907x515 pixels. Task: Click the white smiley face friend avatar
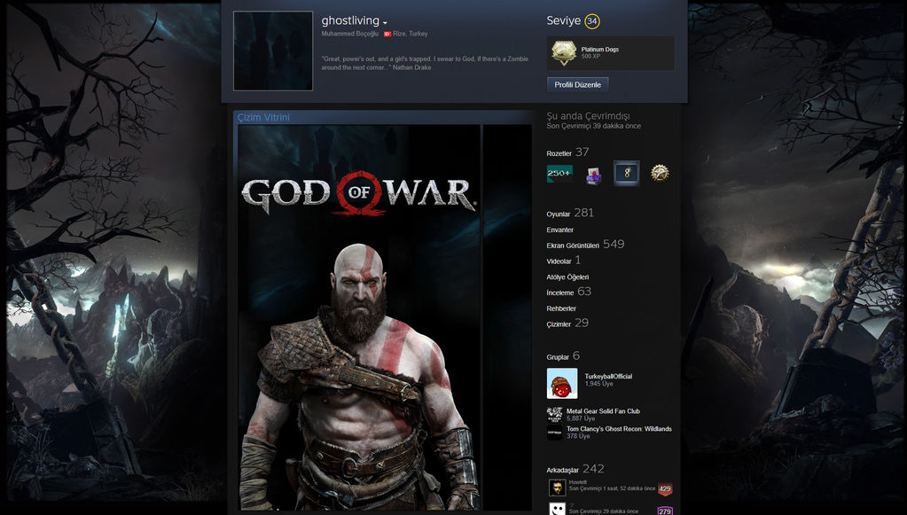point(557,509)
